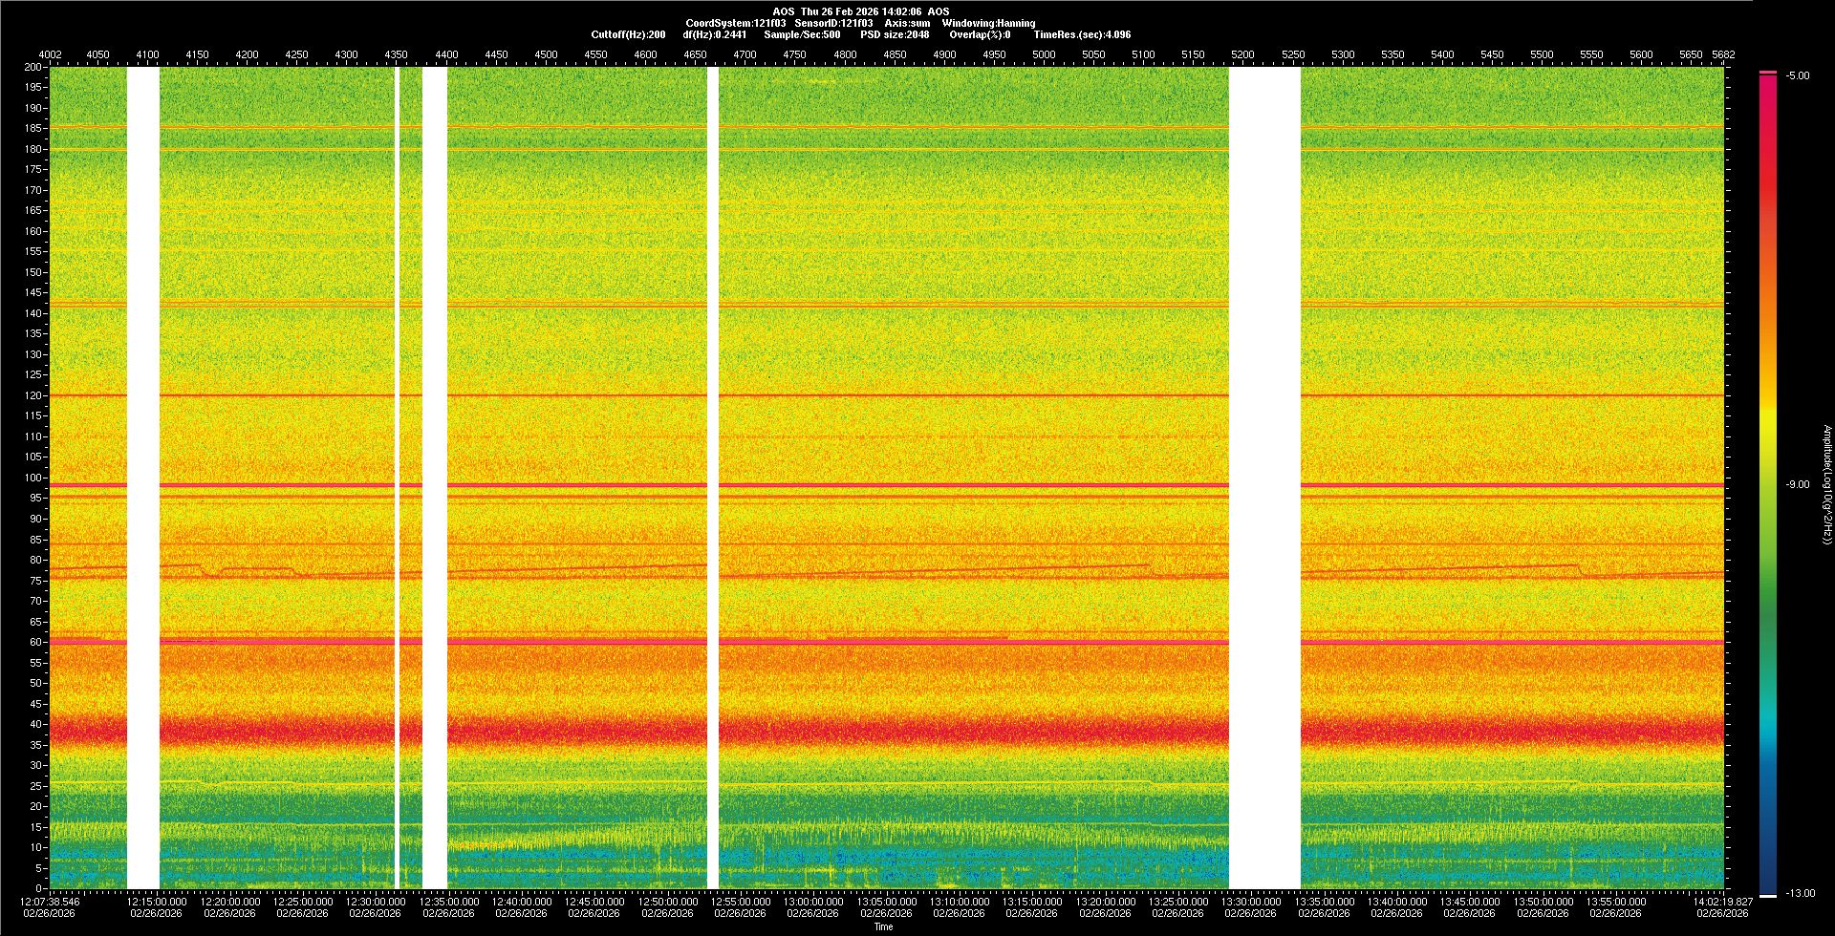Click the dark blue bottom of the colorbar
Image resolution: width=1835 pixels, height=936 pixels.
click(x=1768, y=874)
